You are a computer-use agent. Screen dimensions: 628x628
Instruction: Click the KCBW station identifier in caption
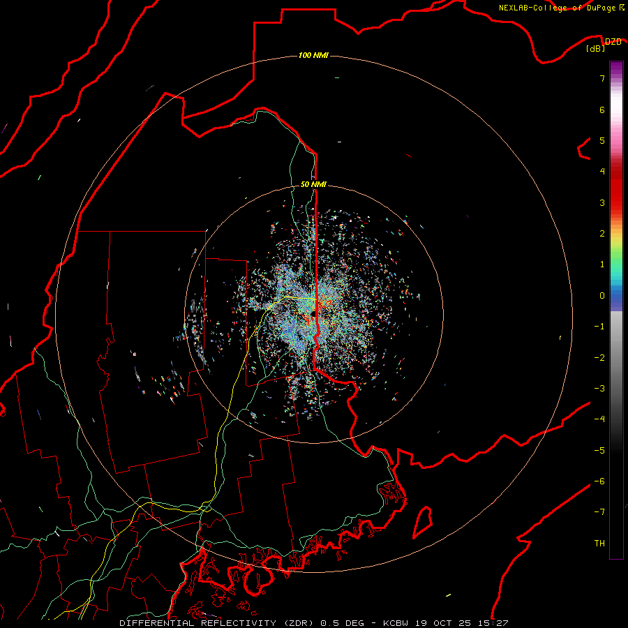point(396,623)
